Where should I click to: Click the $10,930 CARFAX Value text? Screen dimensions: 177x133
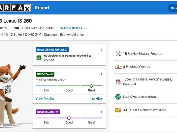click(50, 80)
